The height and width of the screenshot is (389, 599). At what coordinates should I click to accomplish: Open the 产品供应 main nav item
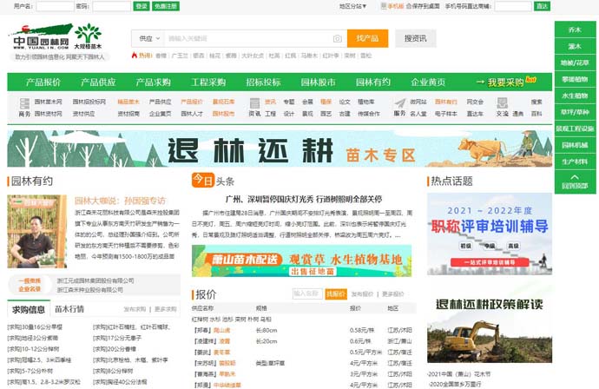coord(98,82)
